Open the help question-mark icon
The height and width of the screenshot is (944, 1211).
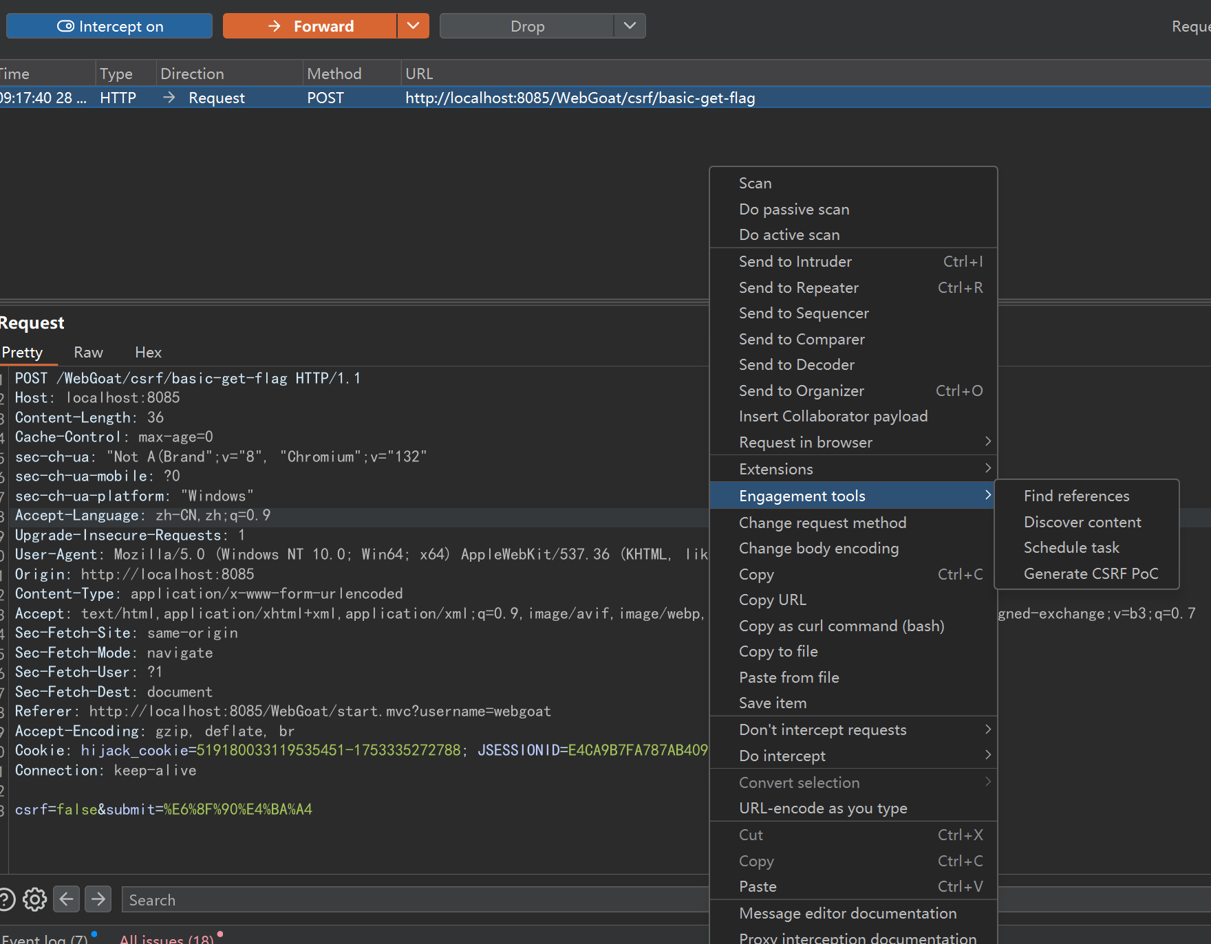6,899
